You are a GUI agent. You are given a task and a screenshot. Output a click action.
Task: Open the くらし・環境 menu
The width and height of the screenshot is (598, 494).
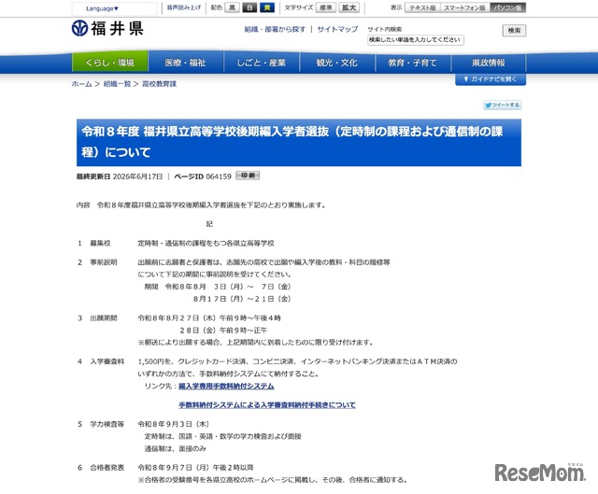click(110, 63)
